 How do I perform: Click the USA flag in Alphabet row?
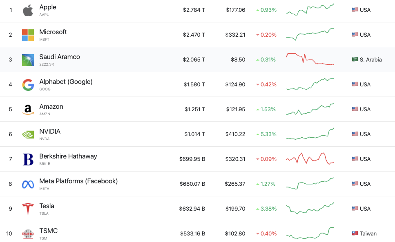[x=355, y=84]
